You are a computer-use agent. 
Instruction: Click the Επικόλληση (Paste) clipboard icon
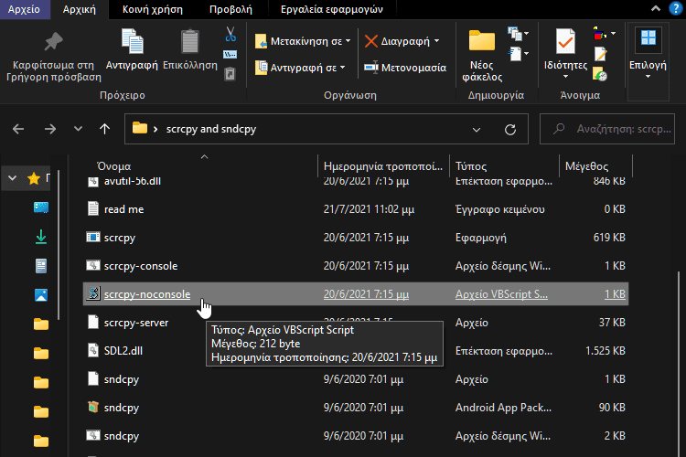click(x=190, y=42)
